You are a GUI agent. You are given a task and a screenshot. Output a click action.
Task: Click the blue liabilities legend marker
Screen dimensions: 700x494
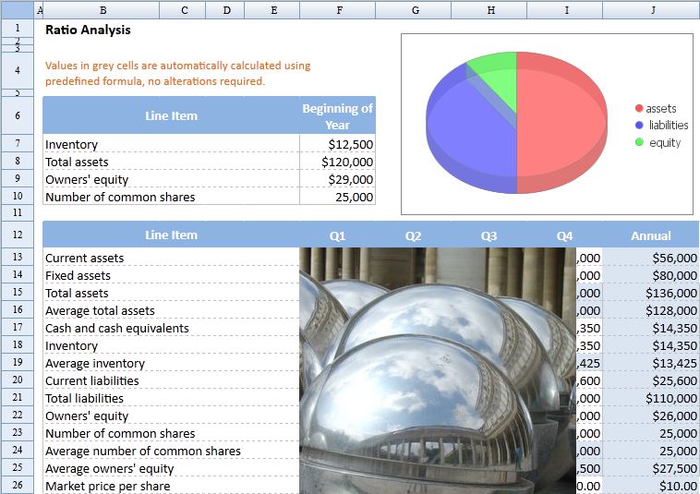pos(639,126)
